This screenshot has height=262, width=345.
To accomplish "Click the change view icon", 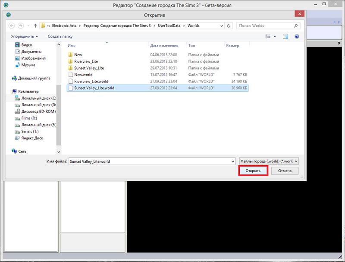I will coord(269,37).
